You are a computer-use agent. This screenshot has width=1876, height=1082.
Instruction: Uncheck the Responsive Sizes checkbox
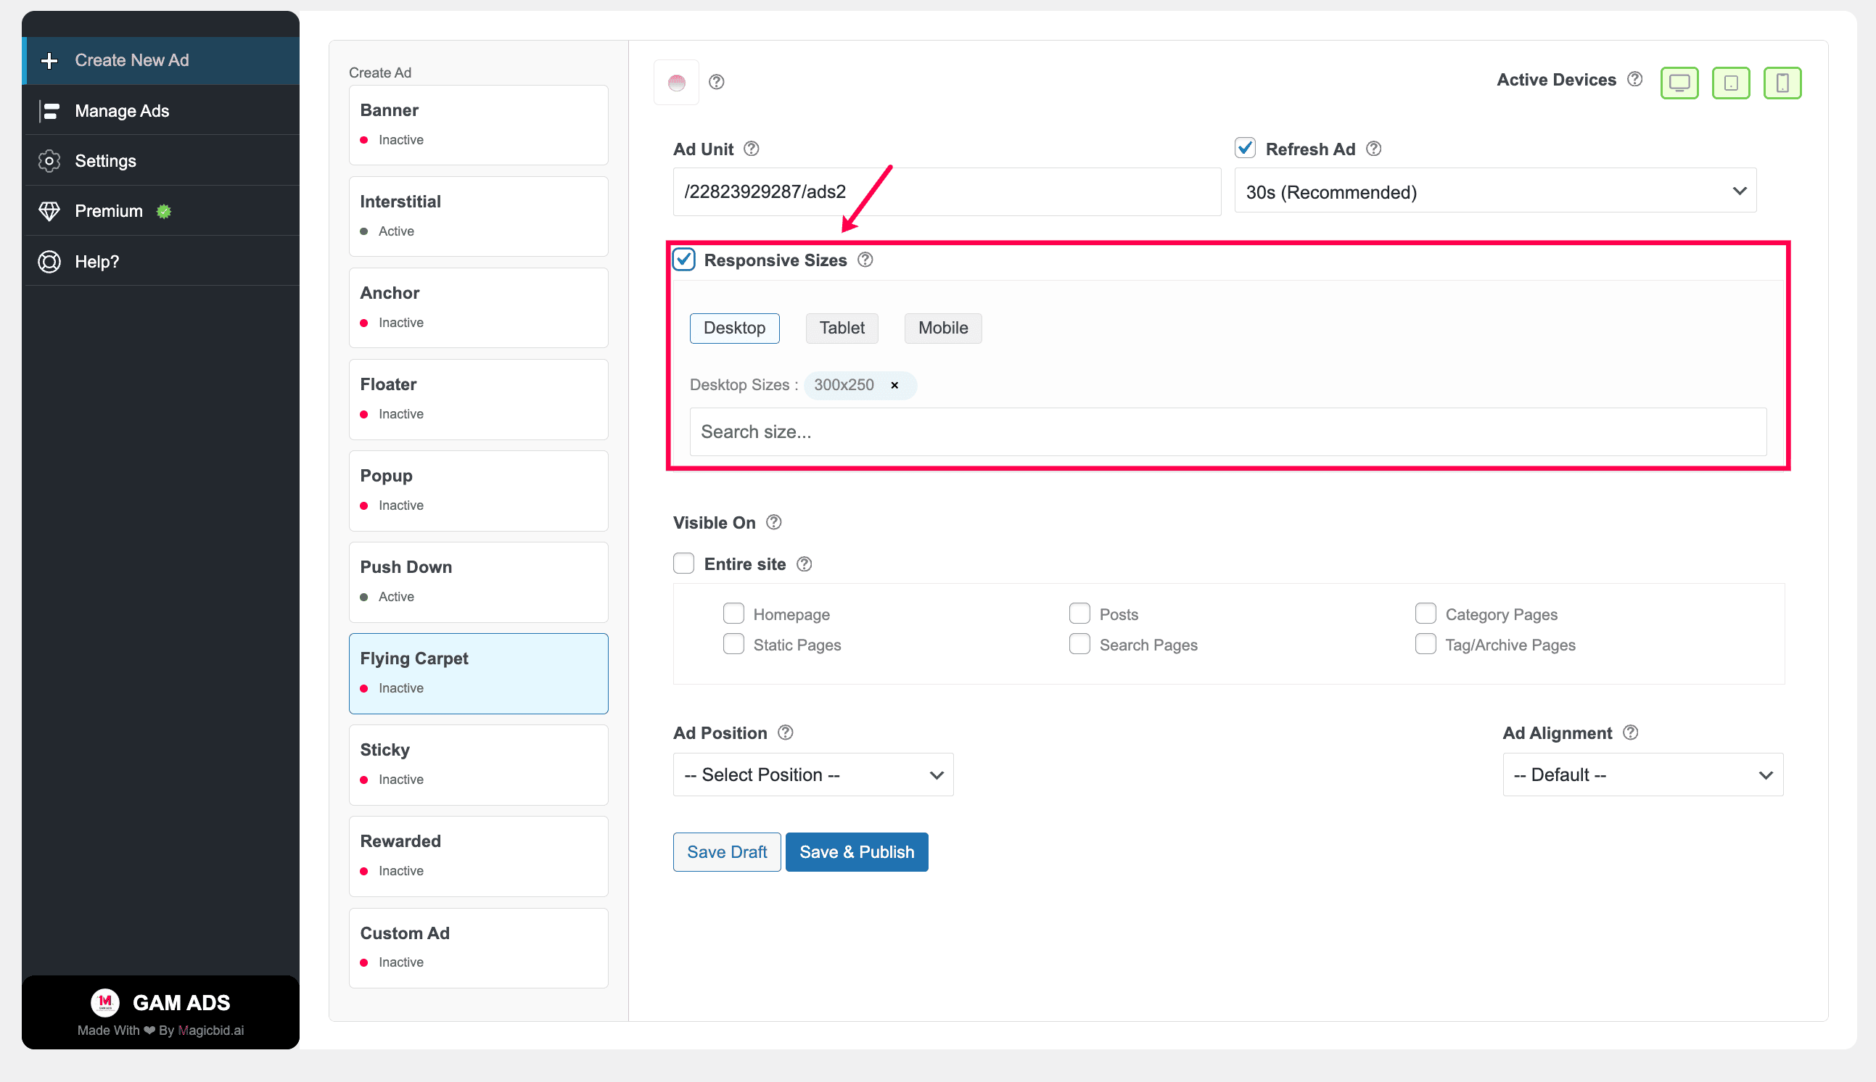coord(684,260)
